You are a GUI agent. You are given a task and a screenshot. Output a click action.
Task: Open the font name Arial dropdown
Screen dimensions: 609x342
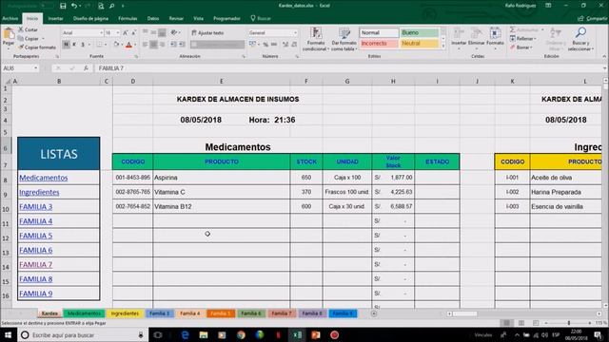[102, 33]
